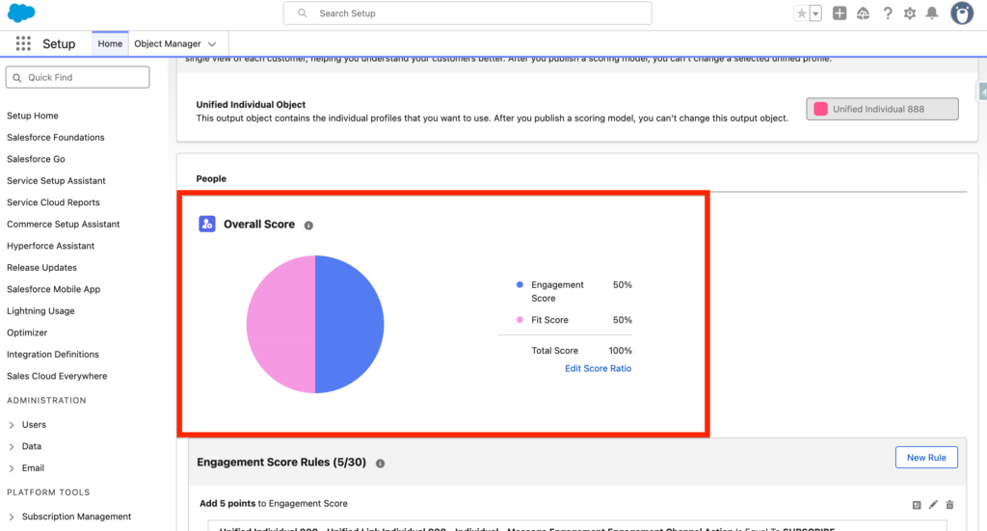
Task: Open the App Launcher grid icon
Action: point(23,44)
